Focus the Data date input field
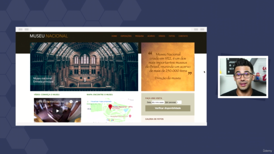The image size is (274, 154). pos(158,102)
